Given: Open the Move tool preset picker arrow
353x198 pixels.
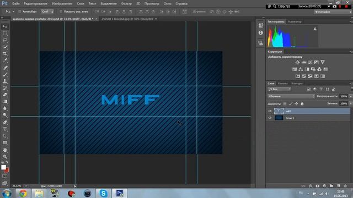Looking at the screenshot, I should pyautogui.click(x=13, y=12).
